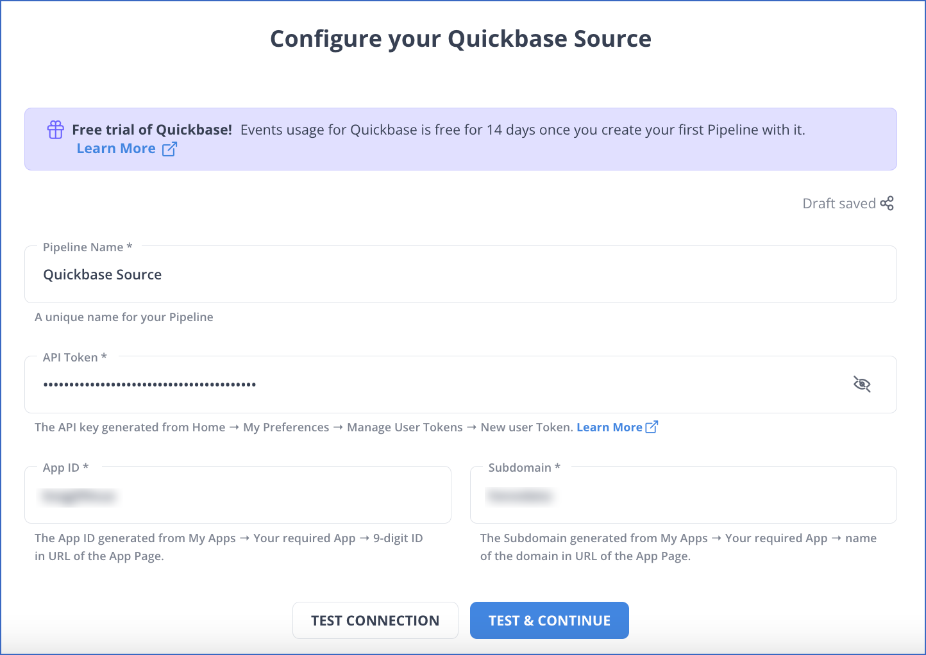The height and width of the screenshot is (655, 926).
Task: Select the Quickbase Source pipeline name text
Action: pos(102,274)
